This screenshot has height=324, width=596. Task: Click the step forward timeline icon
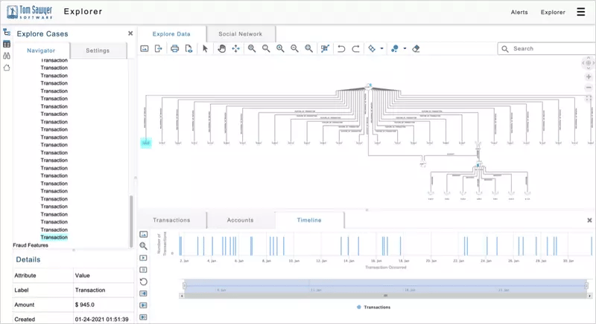[x=143, y=305]
